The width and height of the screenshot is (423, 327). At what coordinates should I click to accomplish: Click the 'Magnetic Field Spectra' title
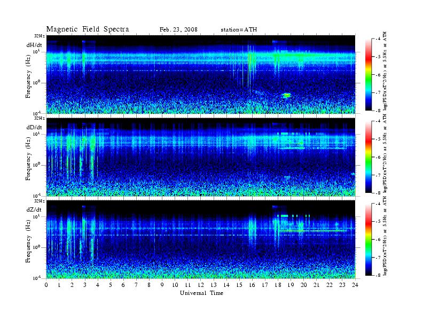coord(88,29)
